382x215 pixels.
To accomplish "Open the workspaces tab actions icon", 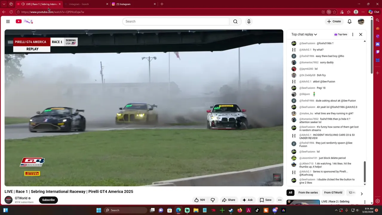I will (11, 4).
